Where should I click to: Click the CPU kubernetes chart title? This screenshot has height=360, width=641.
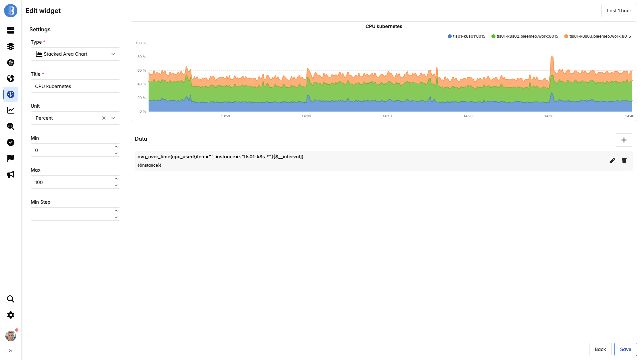(x=384, y=26)
